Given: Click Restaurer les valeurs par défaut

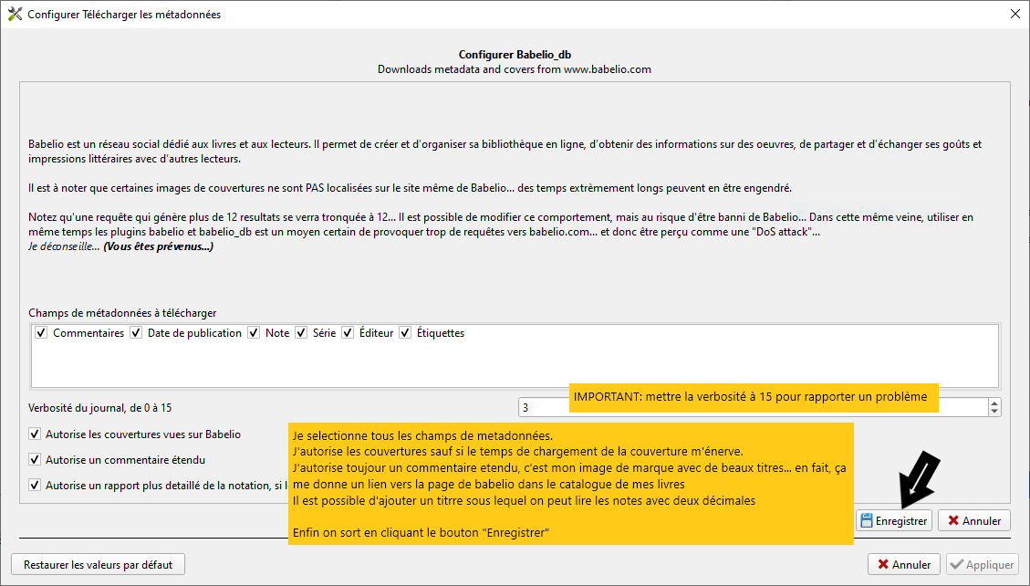Looking at the screenshot, I should 98,565.
